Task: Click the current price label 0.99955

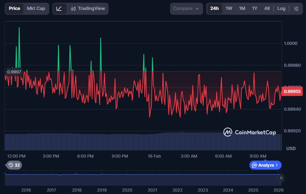Action: (x=292, y=92)
